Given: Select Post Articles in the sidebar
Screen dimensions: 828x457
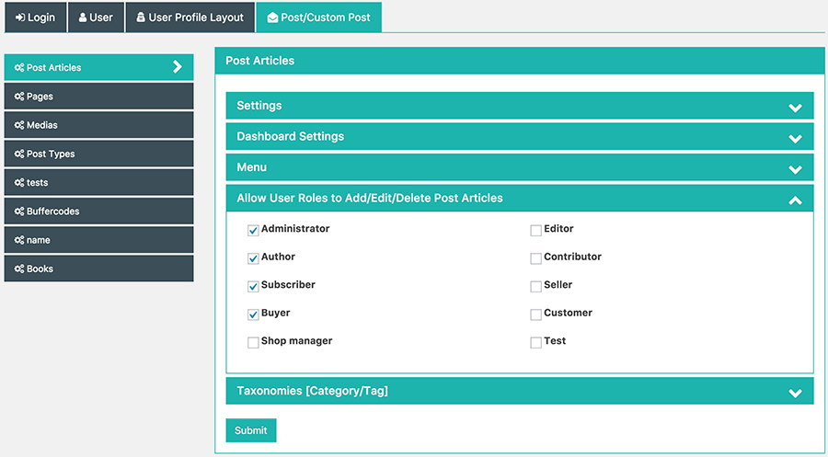Looking at the screenshot, I should (98, 67).
